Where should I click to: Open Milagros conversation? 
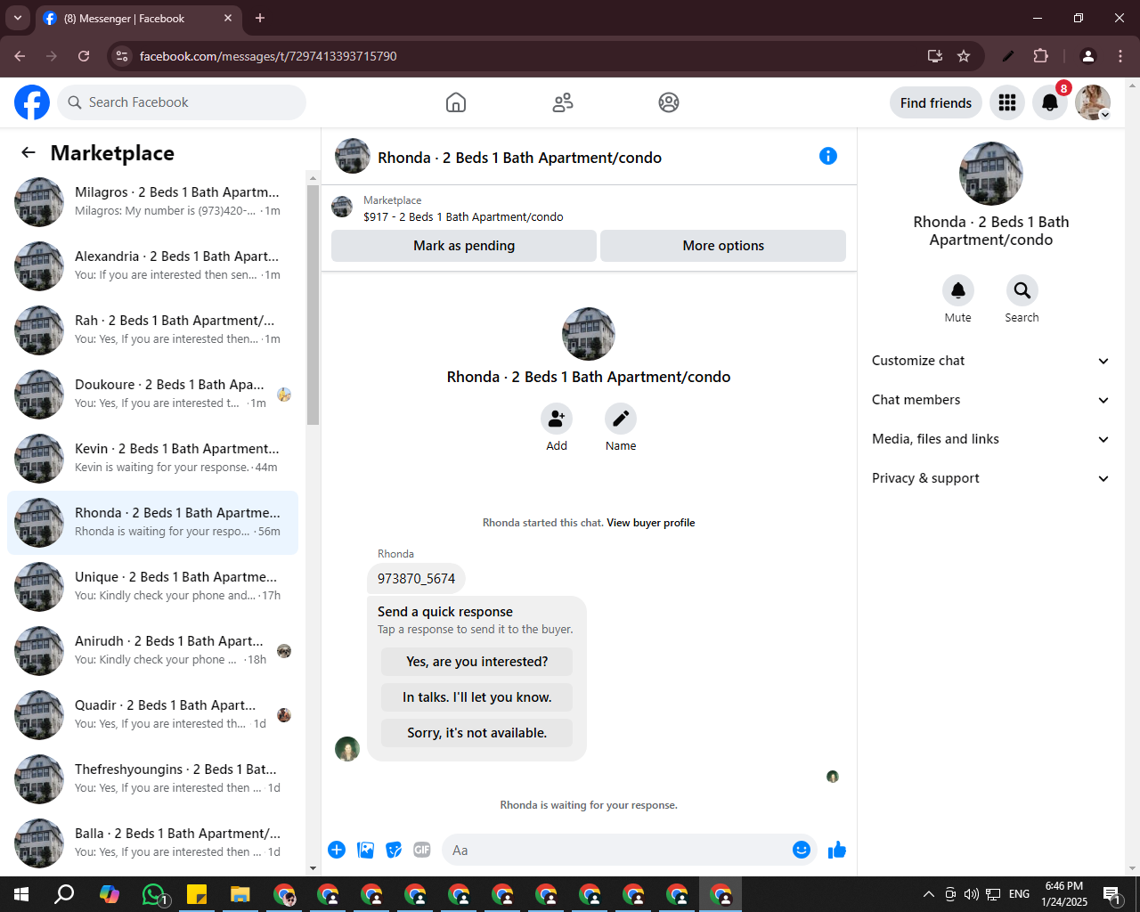point(152,202)
